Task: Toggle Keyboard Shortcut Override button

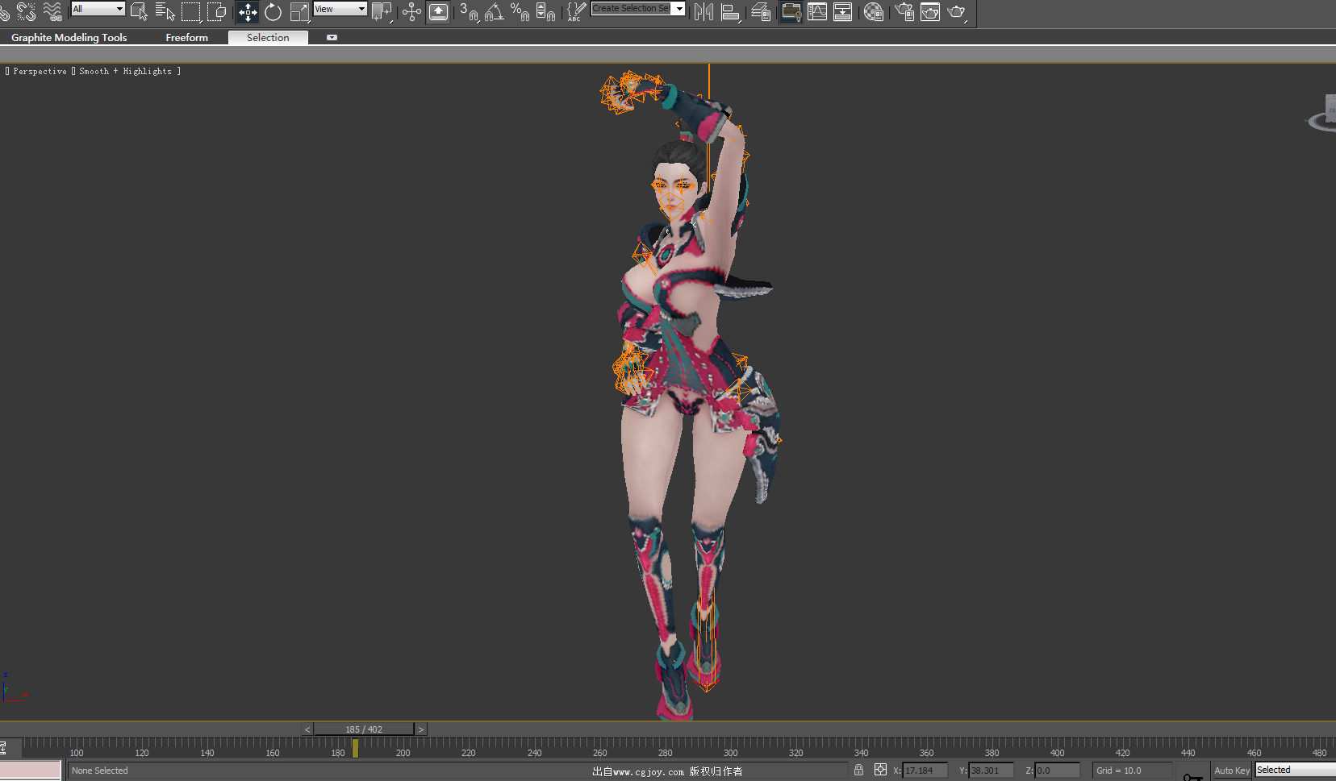Action: [438, 11]
